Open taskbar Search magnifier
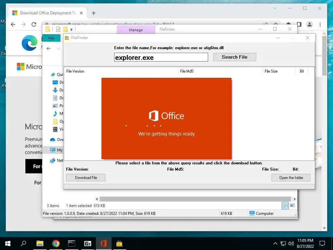The width and height of the screenshot is (333, 250). 23,243
